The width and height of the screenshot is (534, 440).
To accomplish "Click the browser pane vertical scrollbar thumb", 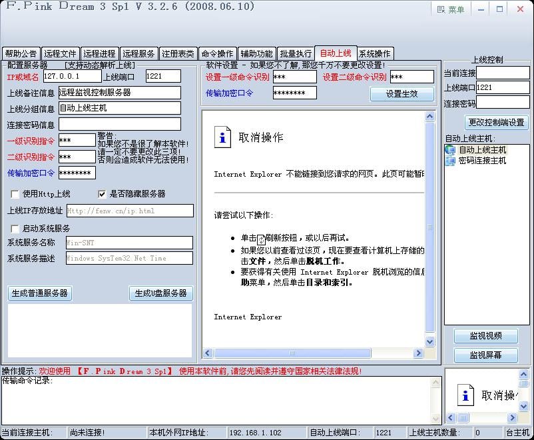I will [x=430, y=227].
